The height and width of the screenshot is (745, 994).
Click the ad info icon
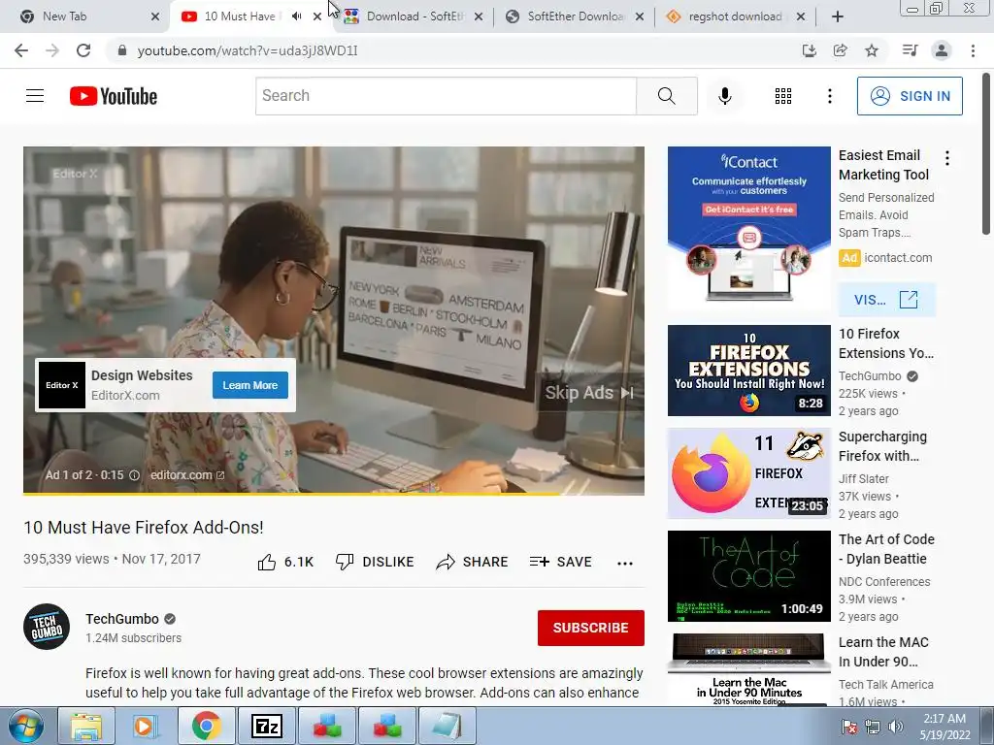pos(134,475)
